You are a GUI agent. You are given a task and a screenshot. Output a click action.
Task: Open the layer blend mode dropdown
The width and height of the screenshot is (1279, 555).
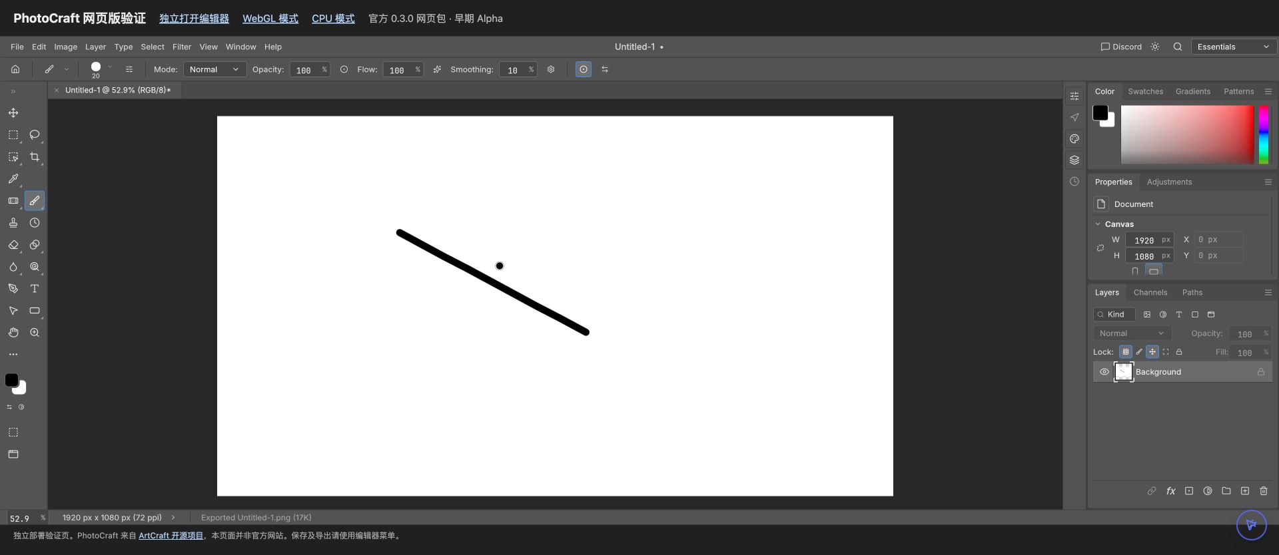[1132, 333]
